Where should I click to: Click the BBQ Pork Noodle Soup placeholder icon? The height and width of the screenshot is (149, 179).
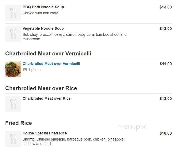click(x=13, y=13)
